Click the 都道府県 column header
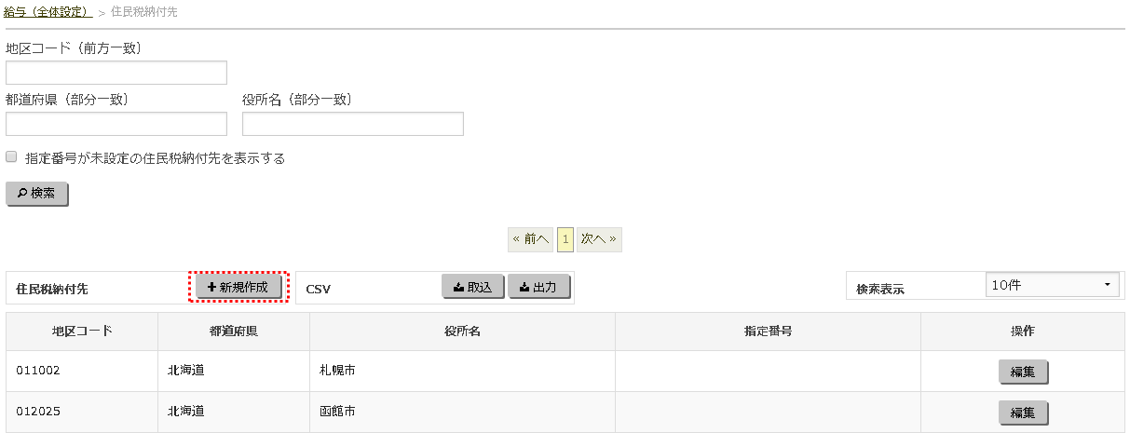Image resolution: width=1130 pixels, height=433 pixels. tap(233, 332)
